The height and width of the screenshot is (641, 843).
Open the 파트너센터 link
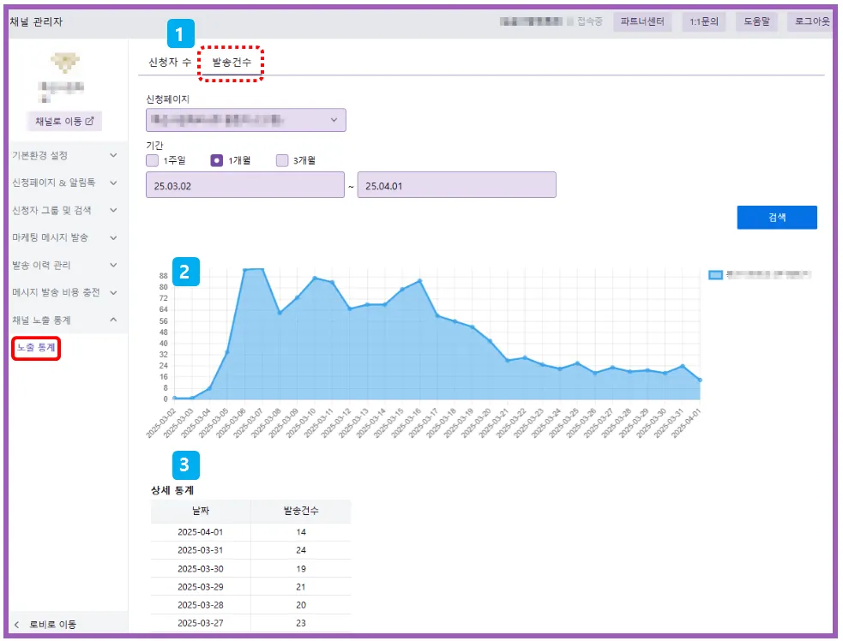(x=642, y=21)
